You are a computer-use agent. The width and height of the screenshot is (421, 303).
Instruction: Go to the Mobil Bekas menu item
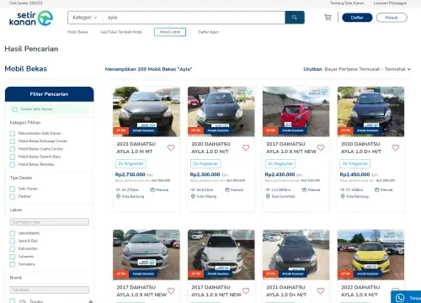pyautogui.click(x=77, y=32)
